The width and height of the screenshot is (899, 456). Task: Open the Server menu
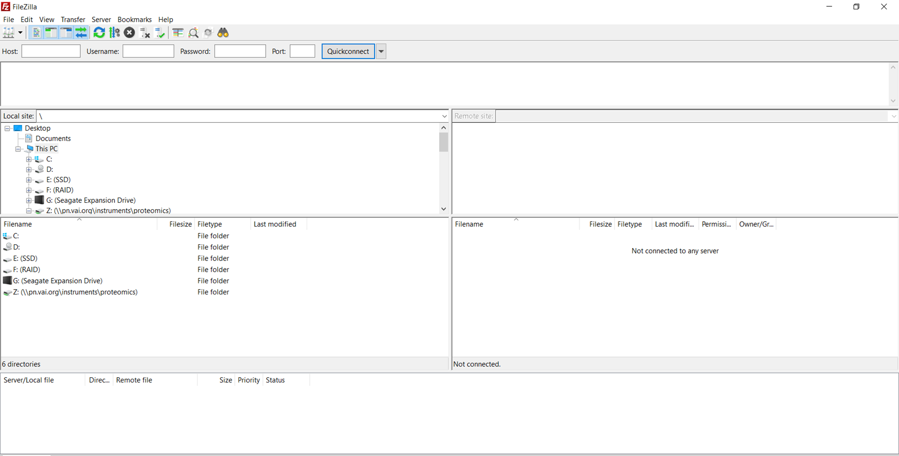pos(101,20)
